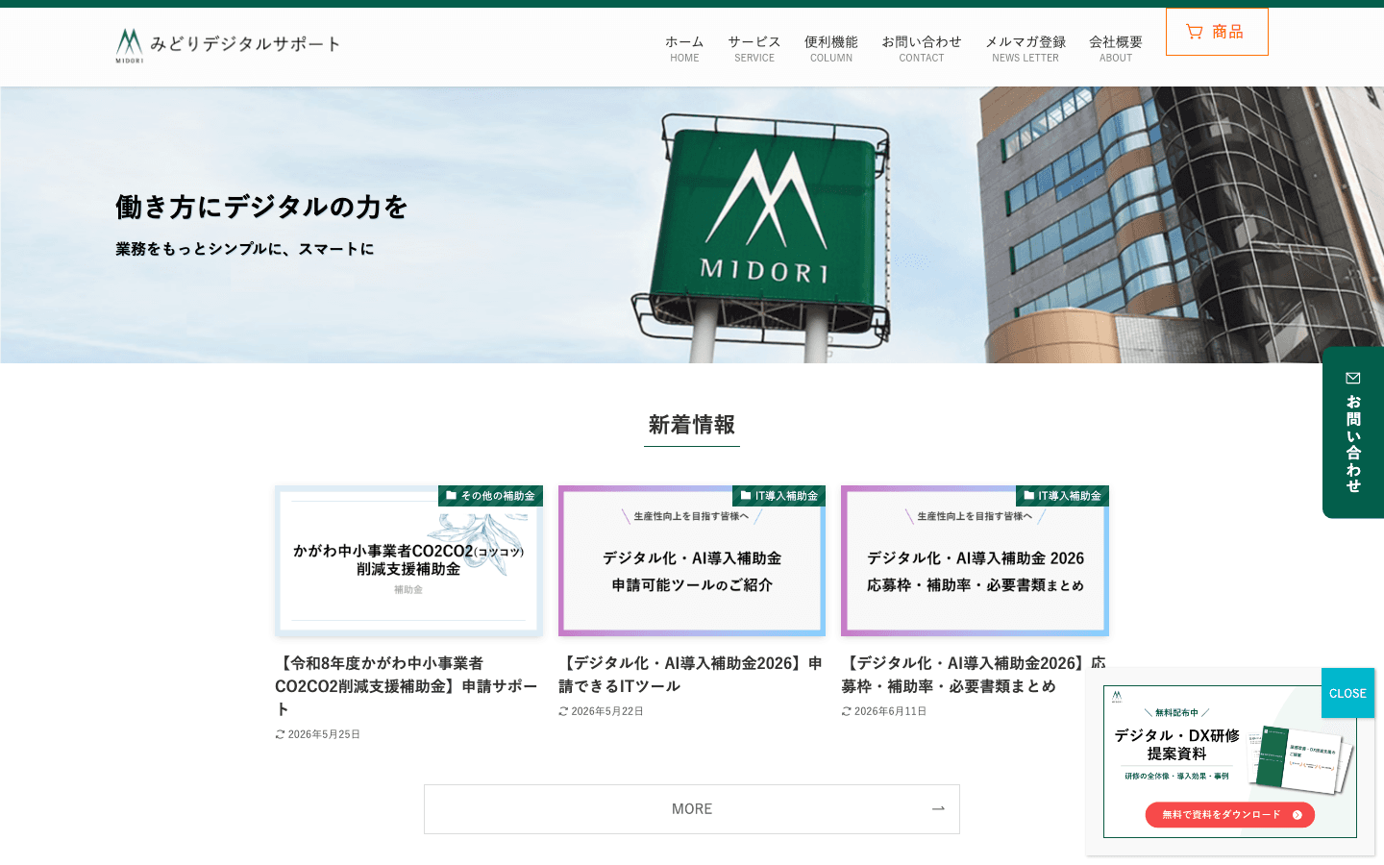
Task: Click the arrow icon on the download button
Action: pyautogui.click(x=1297, y=815)
